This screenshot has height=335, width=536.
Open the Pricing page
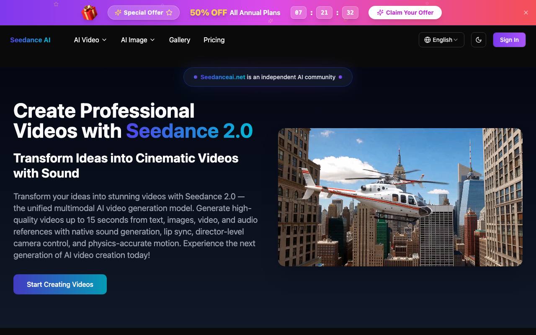click(214, 40)
